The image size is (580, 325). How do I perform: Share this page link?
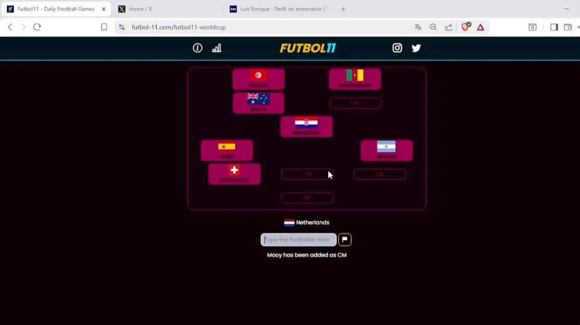[449, 27]
